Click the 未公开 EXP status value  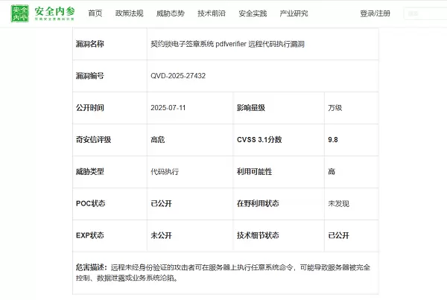point(161,236)
